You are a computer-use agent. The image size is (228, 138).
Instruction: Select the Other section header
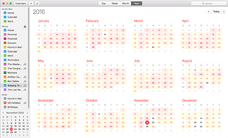pyautogui.click(x=5, y=95)
